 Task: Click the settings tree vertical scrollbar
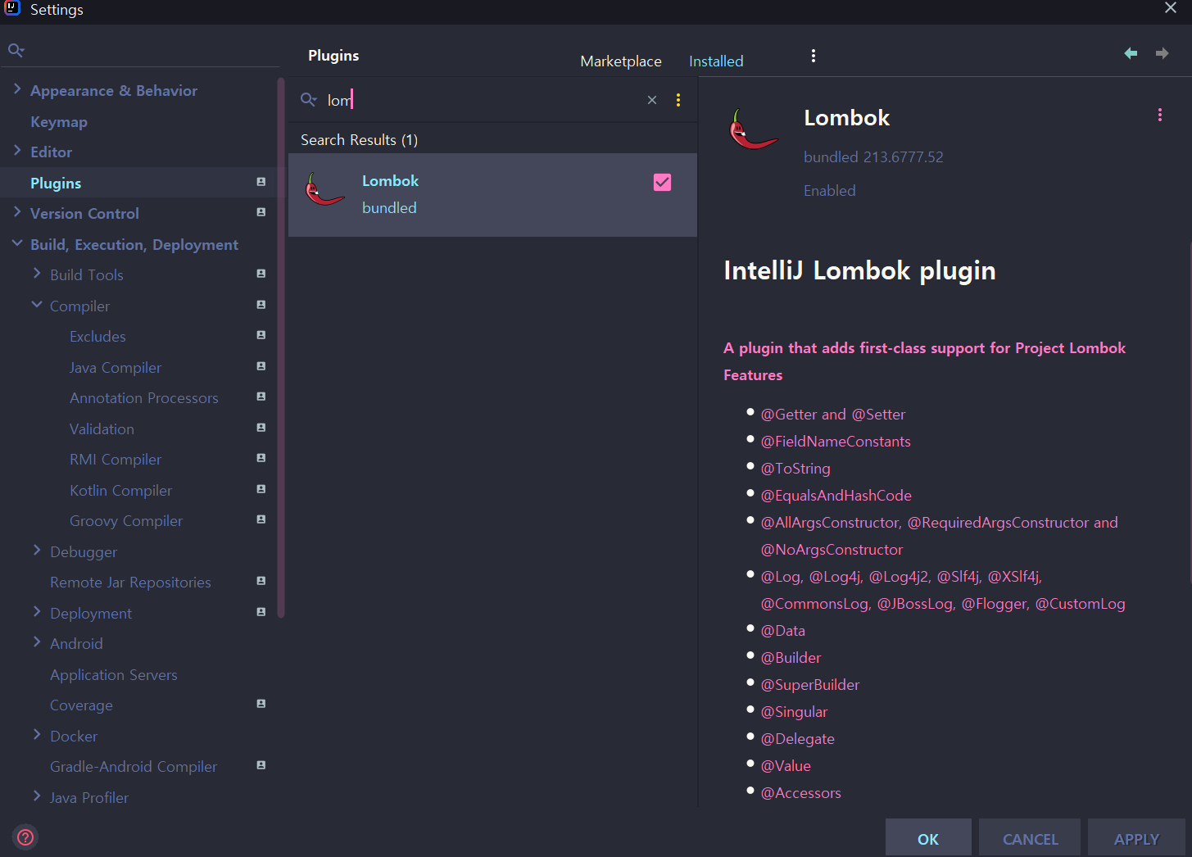pos(281,348)
